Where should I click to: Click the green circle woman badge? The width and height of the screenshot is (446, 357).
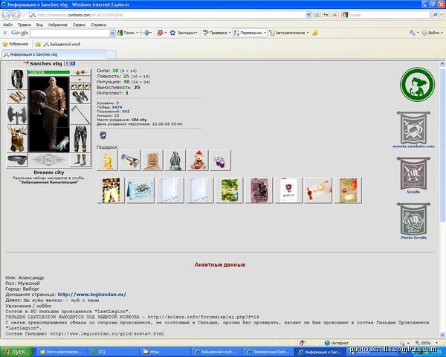[x=417, y=85]
